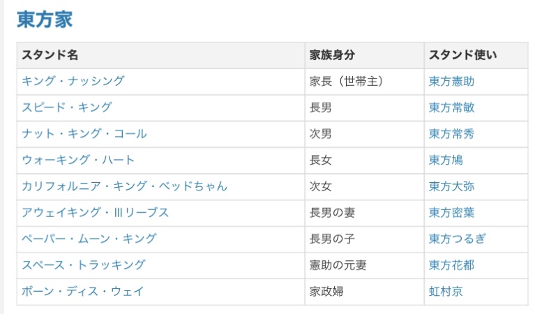535x314 pixels.
Task: Click the 東方憲助 character link
Action: (x=451, y=81)
